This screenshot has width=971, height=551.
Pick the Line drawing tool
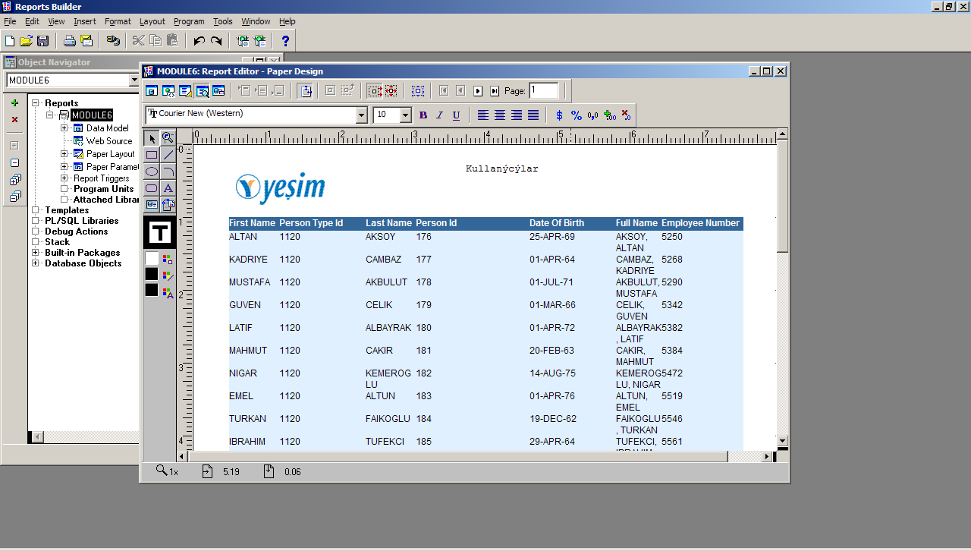(x=168, y=155)
